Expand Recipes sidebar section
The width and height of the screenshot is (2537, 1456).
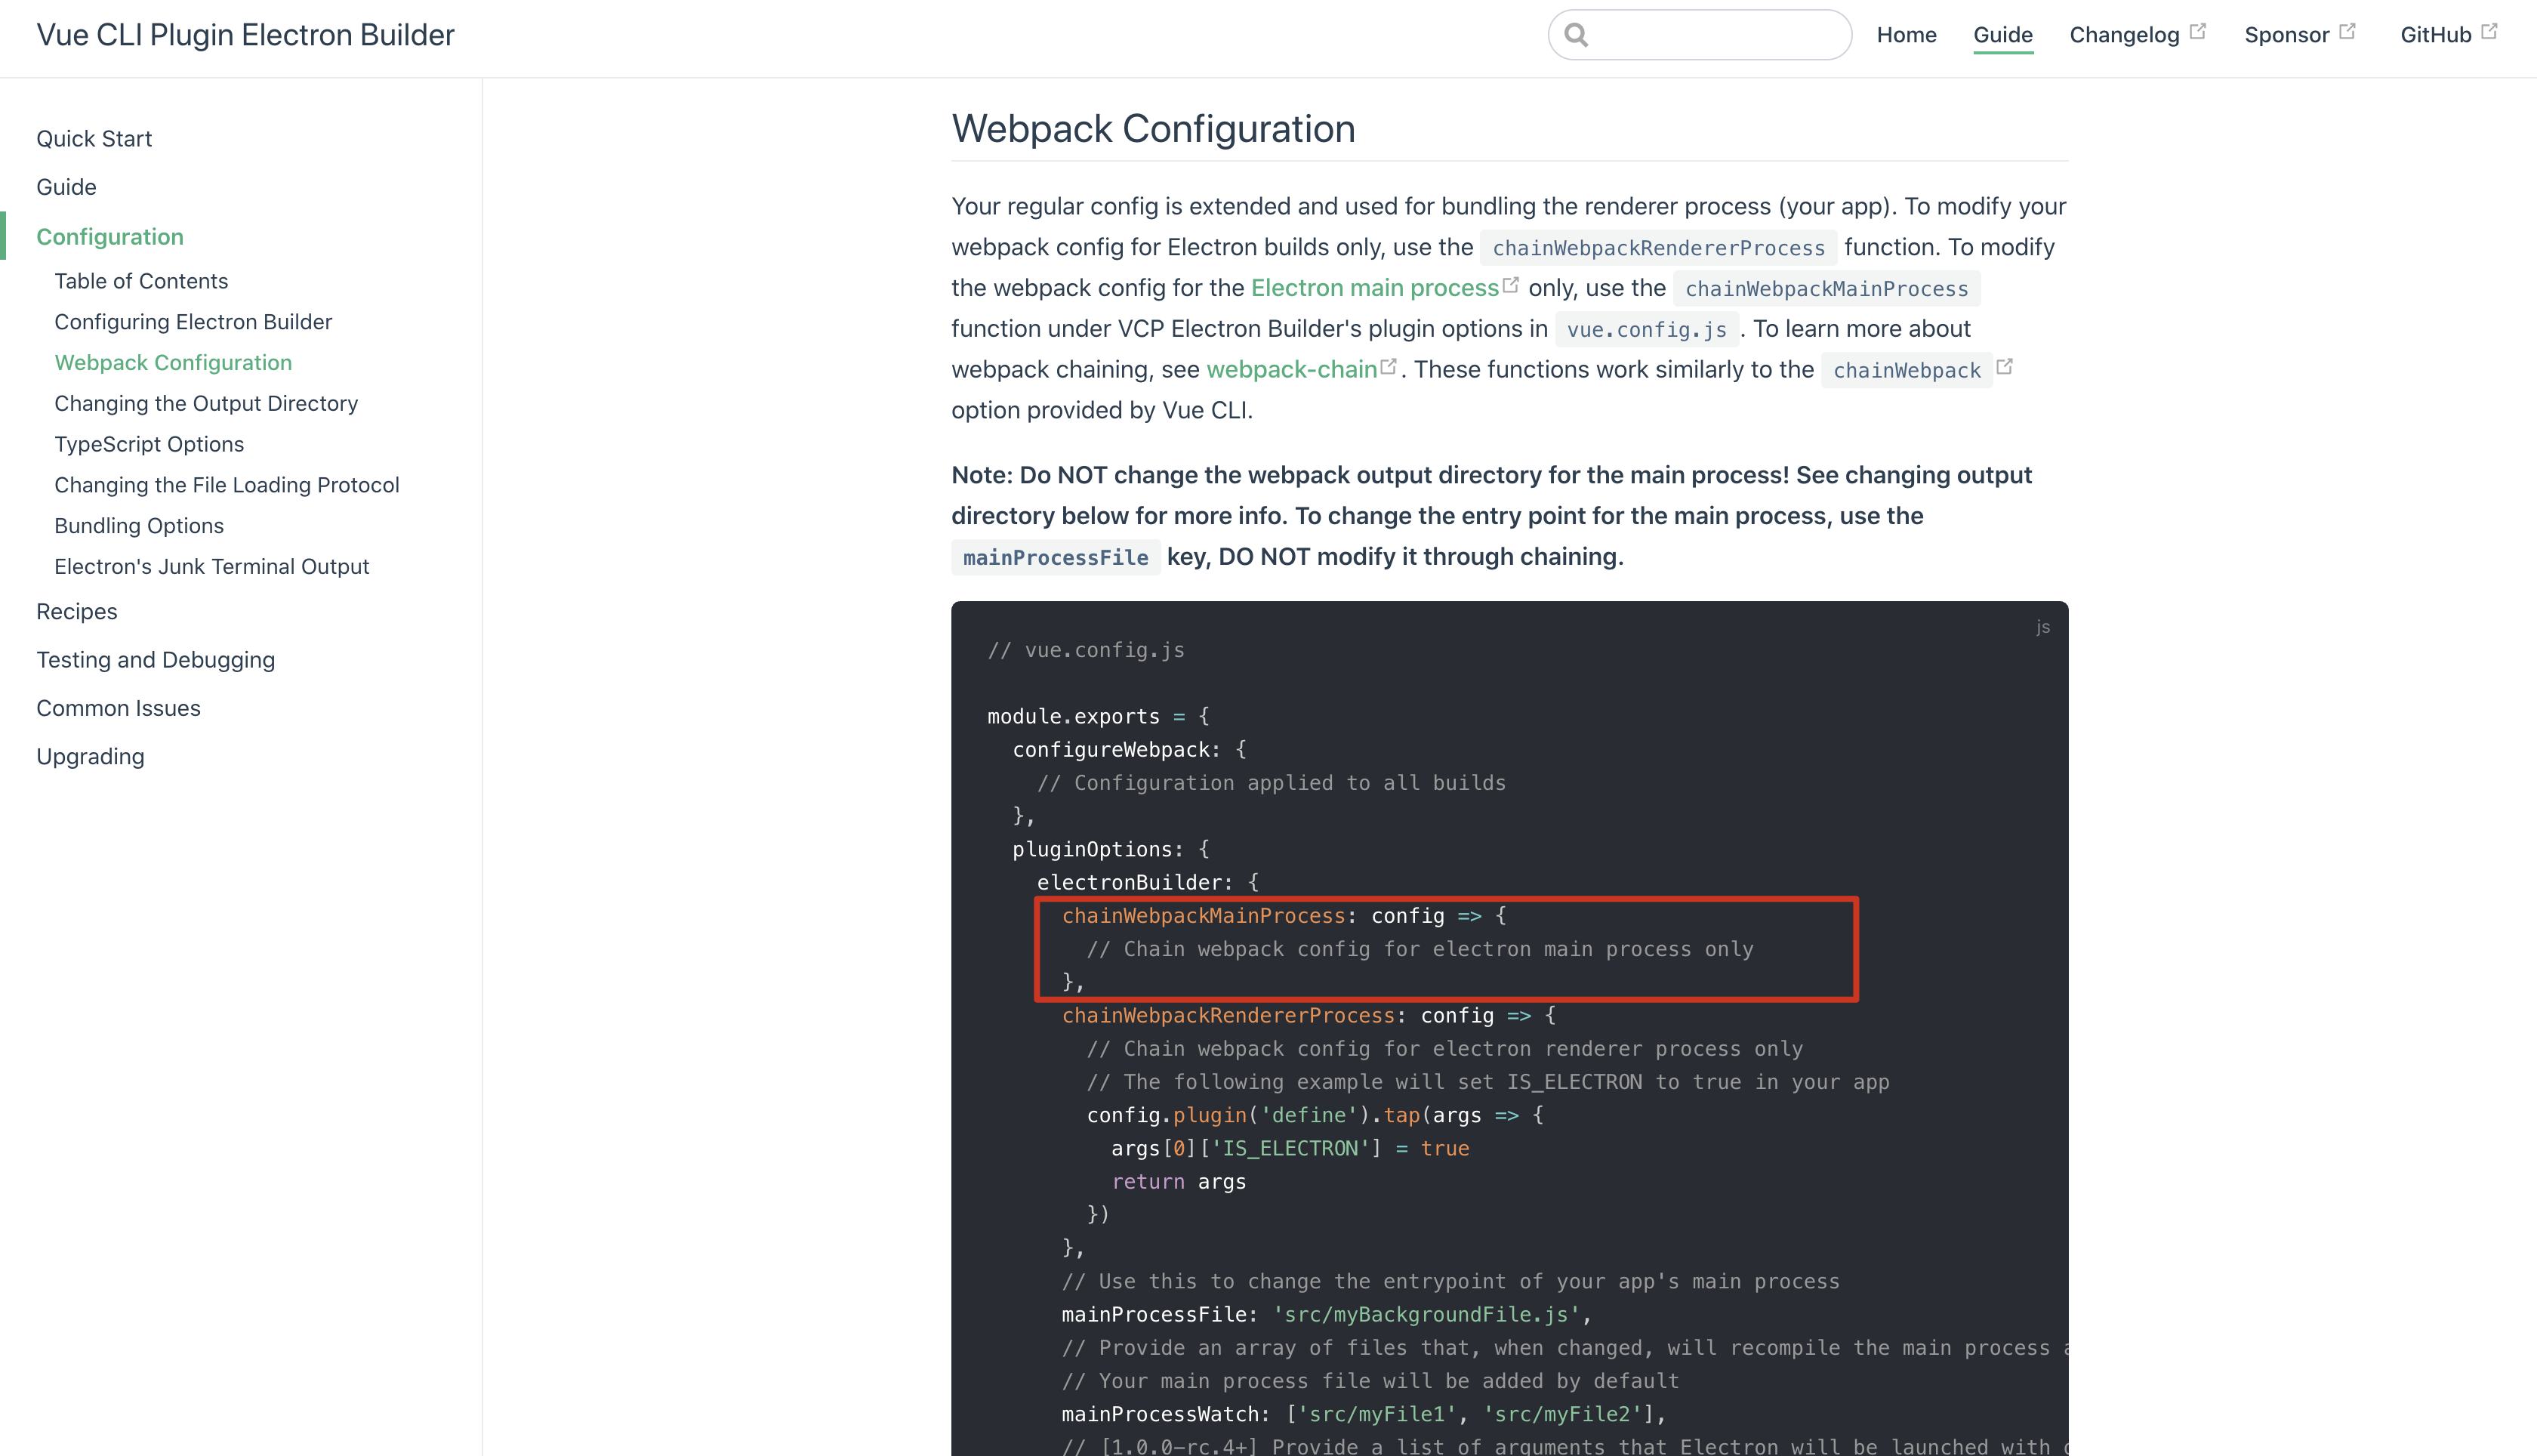pos(77,611)
